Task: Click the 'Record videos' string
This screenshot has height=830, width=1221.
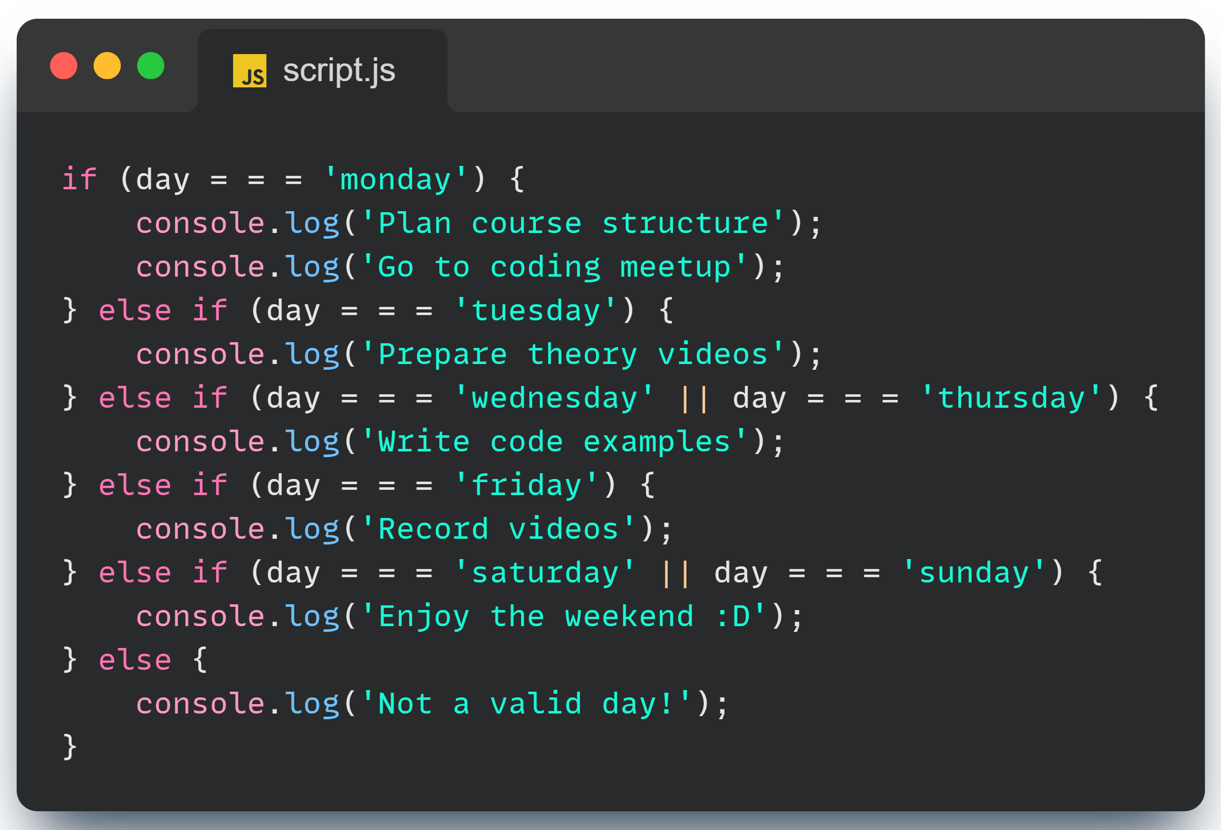Action: coord(498,529)
